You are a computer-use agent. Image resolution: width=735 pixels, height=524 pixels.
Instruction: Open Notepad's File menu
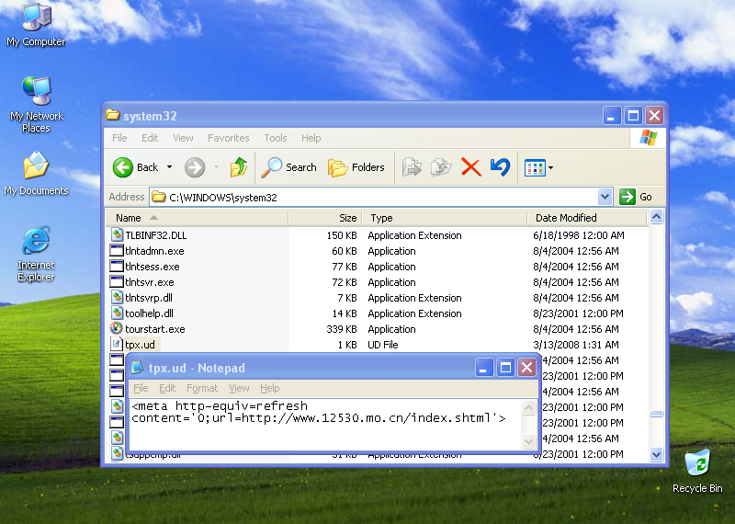tap(141, 388)
